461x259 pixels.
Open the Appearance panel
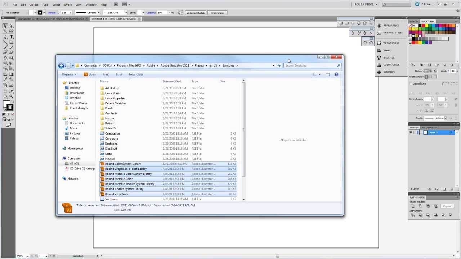pos(391,26)
